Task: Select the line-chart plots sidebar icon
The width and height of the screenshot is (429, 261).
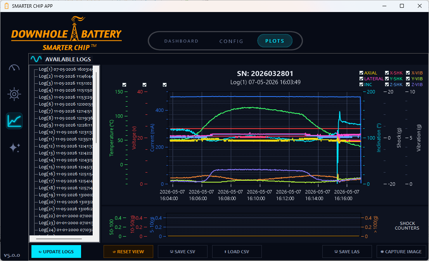Action: coord(14,121)
